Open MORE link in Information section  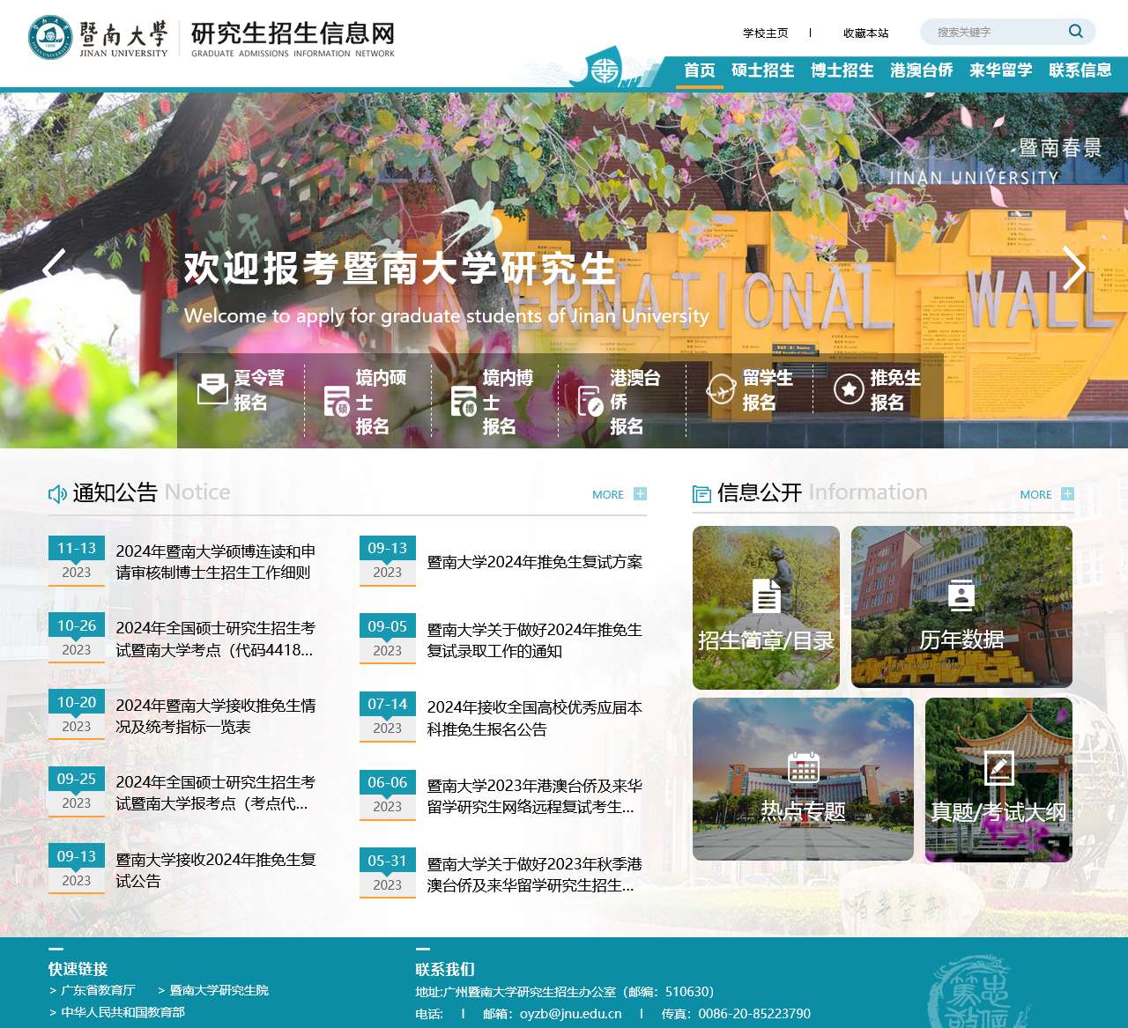click(x=1035, y=495)
